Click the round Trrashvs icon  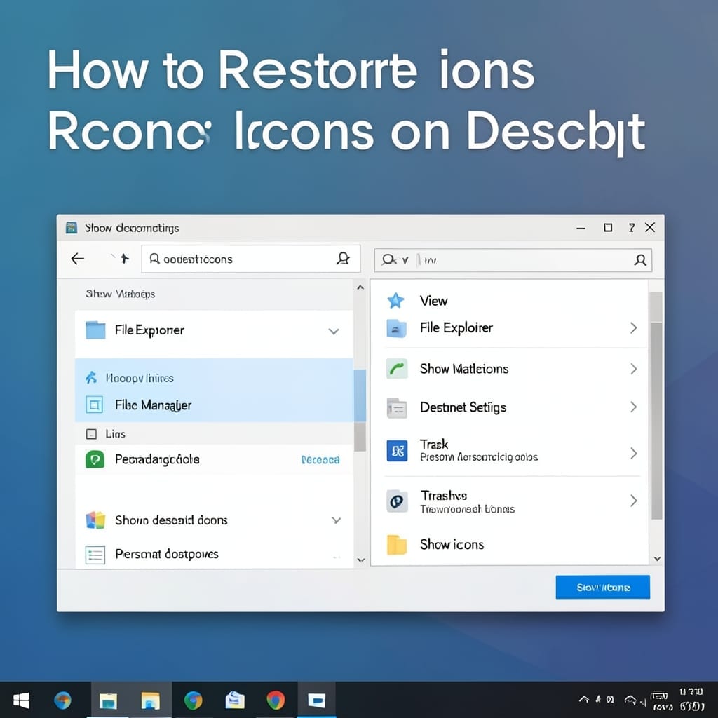[x=397, y=501]
